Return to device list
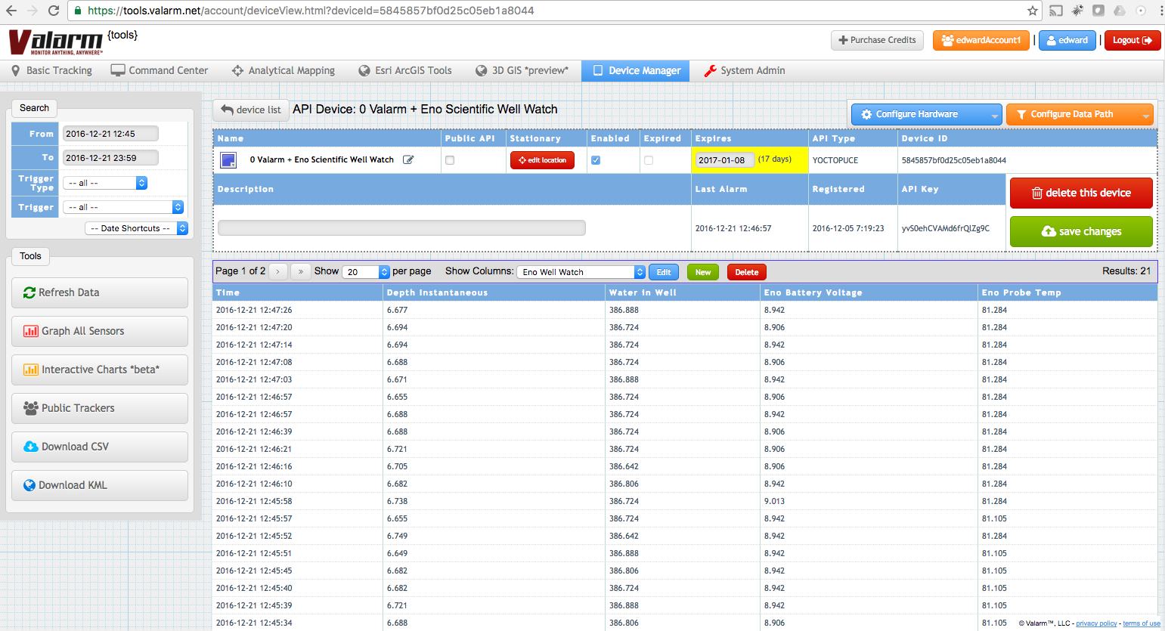 pyautogui.click(x=251, y=110)
